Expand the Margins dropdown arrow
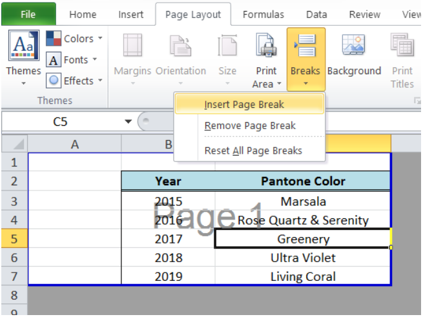Screen dimensions: 423x317 (x=132, y=83)
